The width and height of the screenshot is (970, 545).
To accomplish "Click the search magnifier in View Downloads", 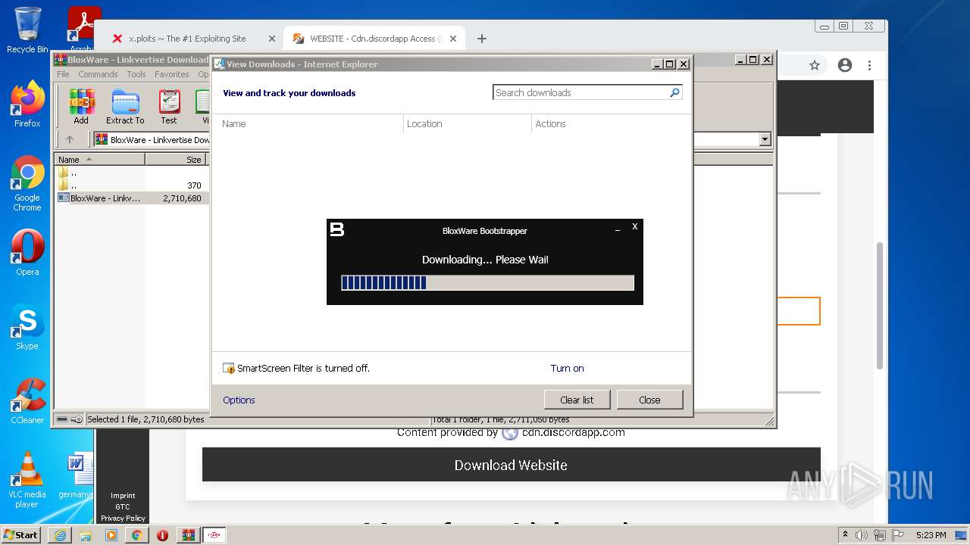I will click(674, 92).
